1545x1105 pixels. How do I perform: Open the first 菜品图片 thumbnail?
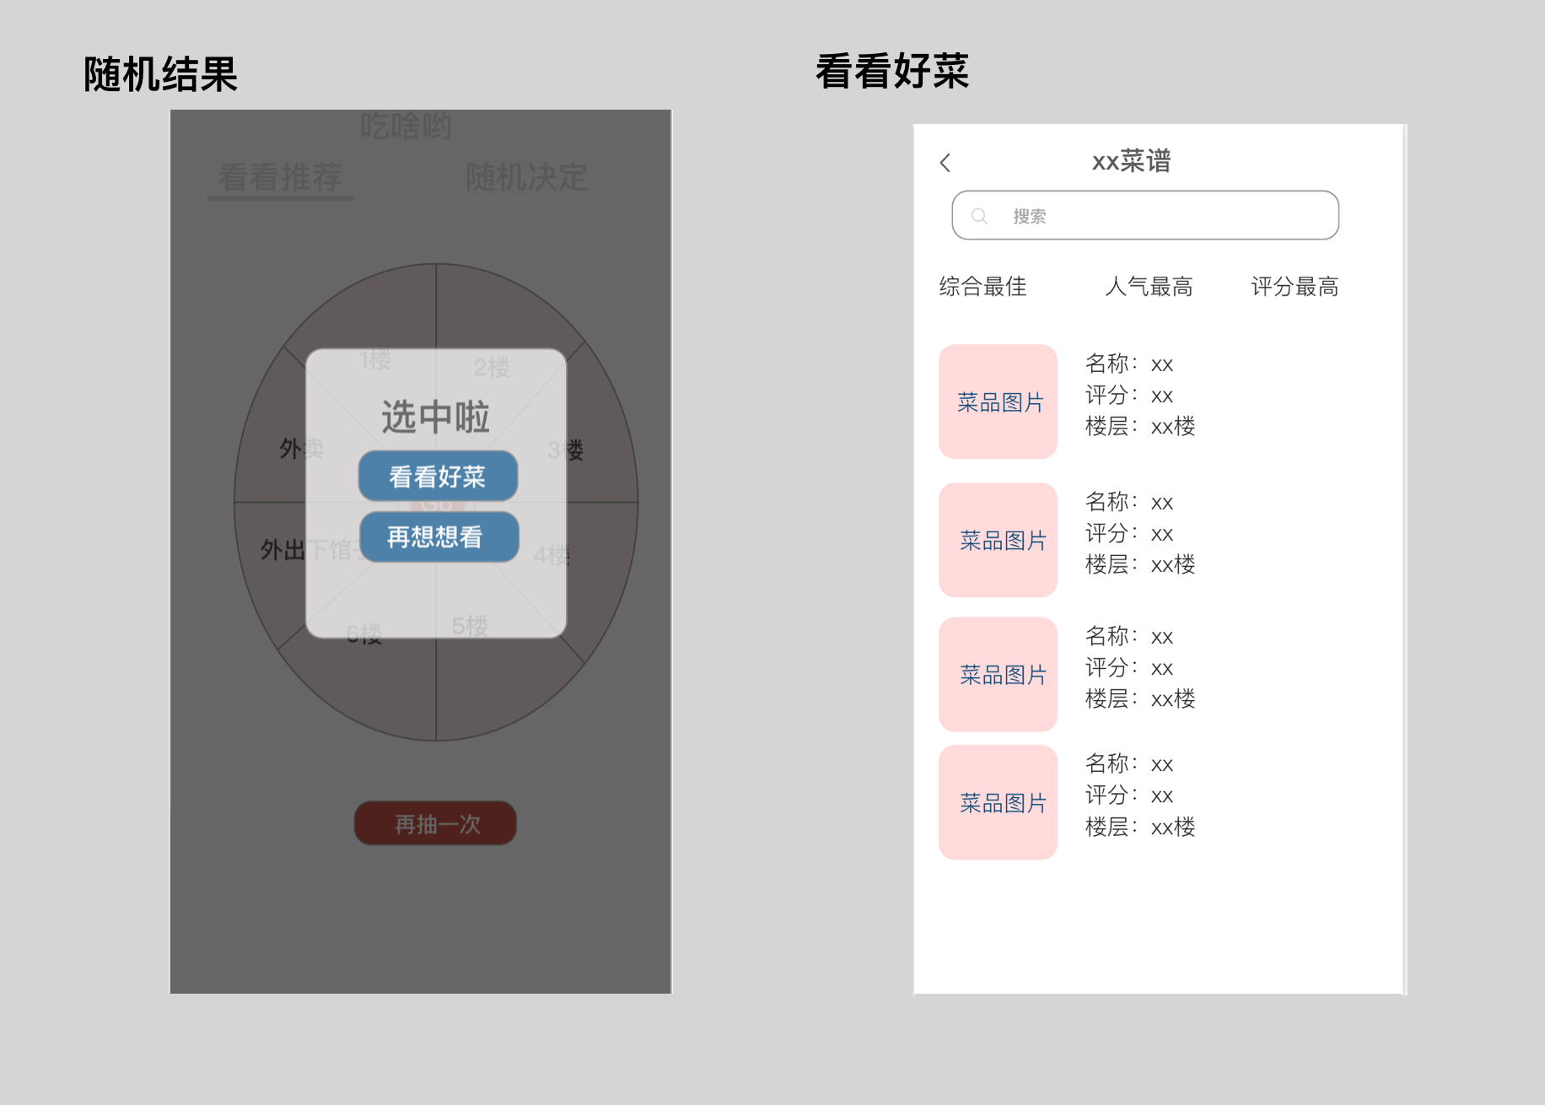(x=998, y=402)
